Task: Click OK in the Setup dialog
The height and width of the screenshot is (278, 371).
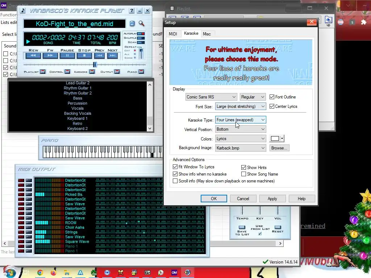Action: tap(214, 199)
